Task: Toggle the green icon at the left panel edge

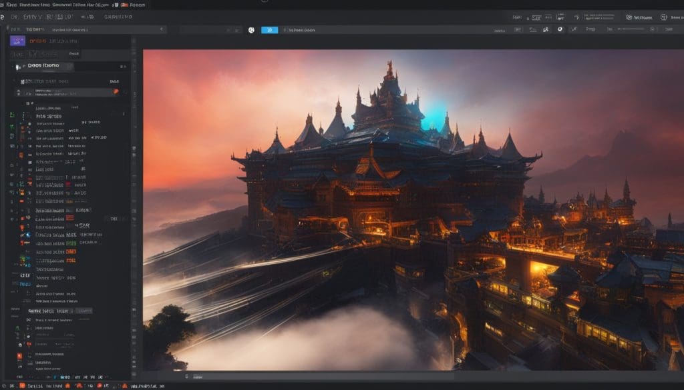Action: (x=12, y=115)
